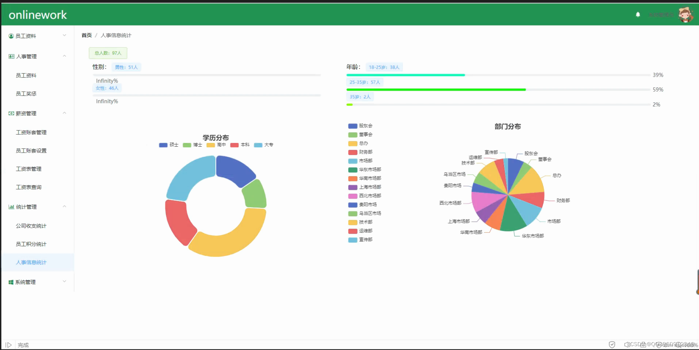Image resolution: width=699 pixels, height=350 pixels.
Task: Click the notification bell icon
Action: 638,15
